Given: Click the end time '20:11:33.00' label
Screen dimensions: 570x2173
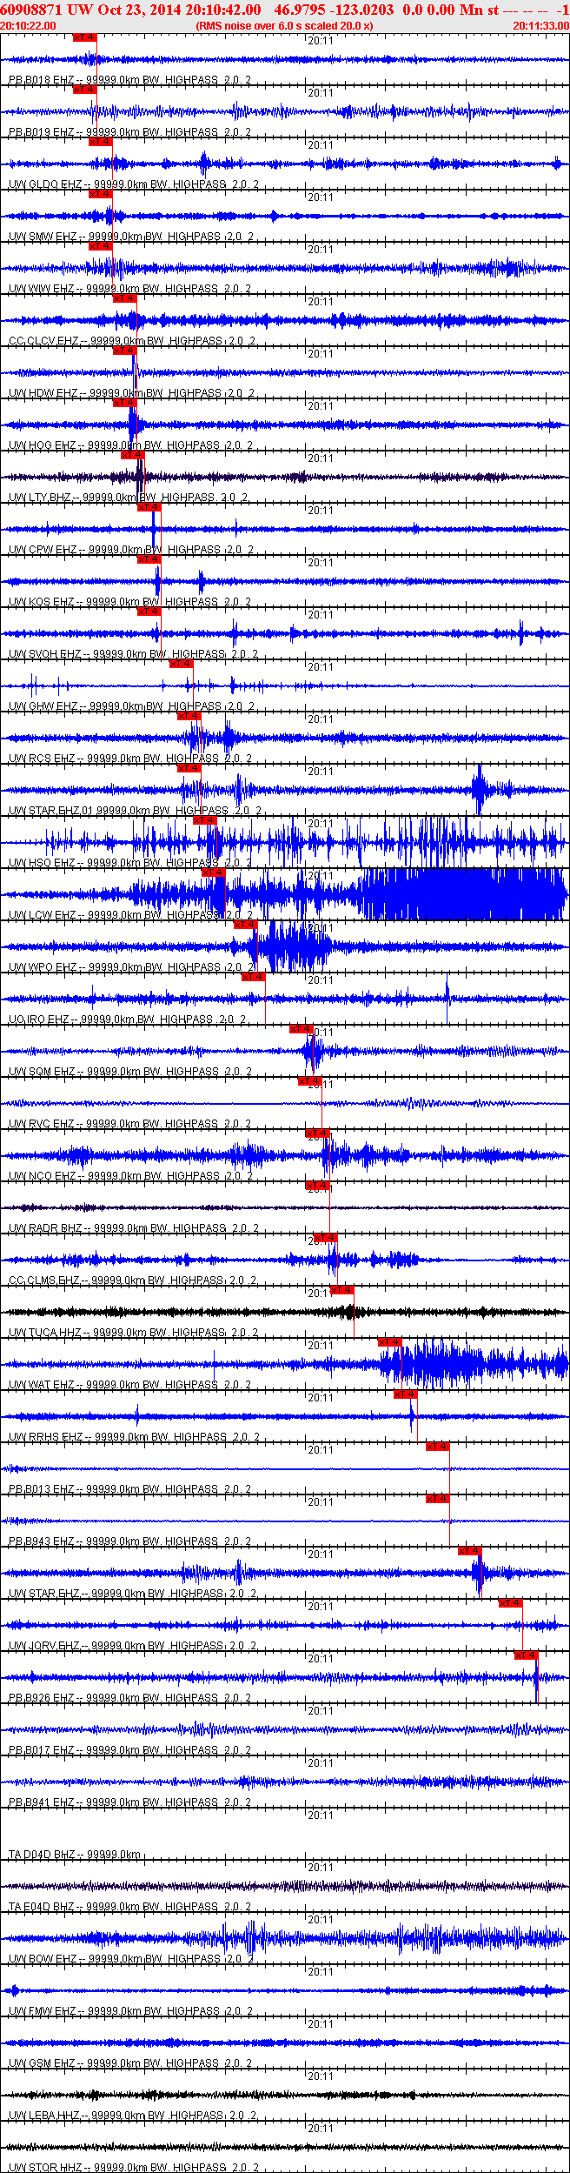Looking at the screenshot, I should pos(540,26).
